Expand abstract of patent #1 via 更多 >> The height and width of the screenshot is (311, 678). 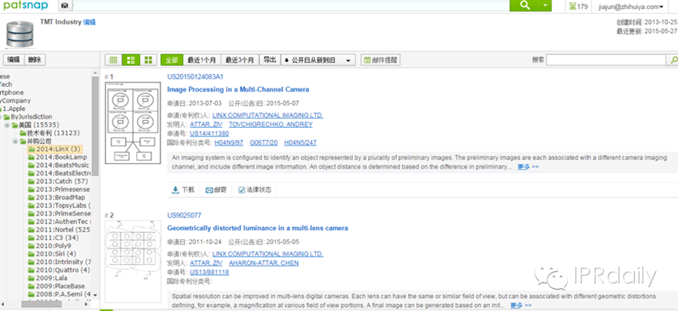coord(528,167)
